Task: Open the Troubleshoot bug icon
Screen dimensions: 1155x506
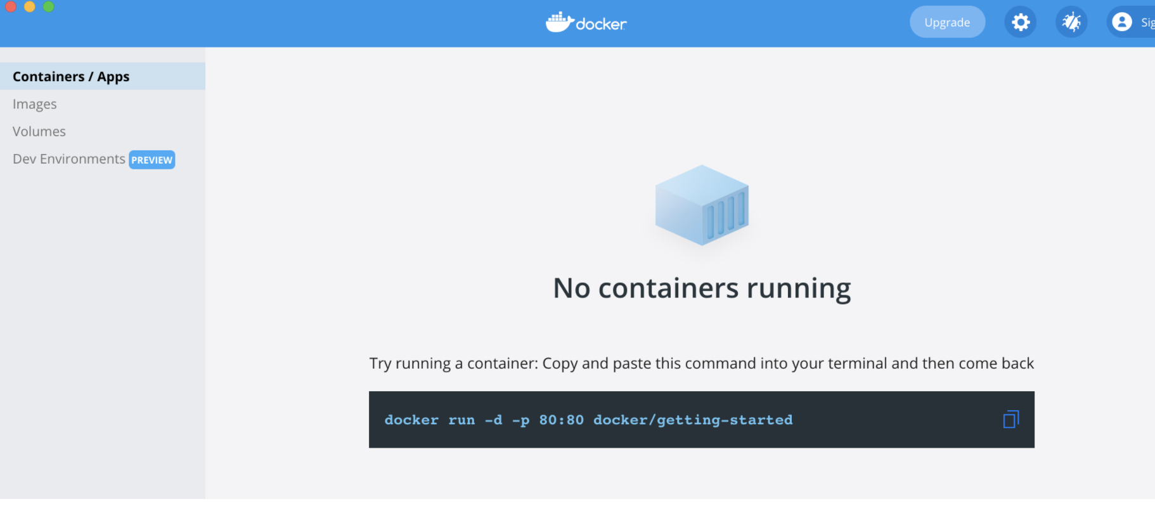Action: click(x=1071, y=22)
